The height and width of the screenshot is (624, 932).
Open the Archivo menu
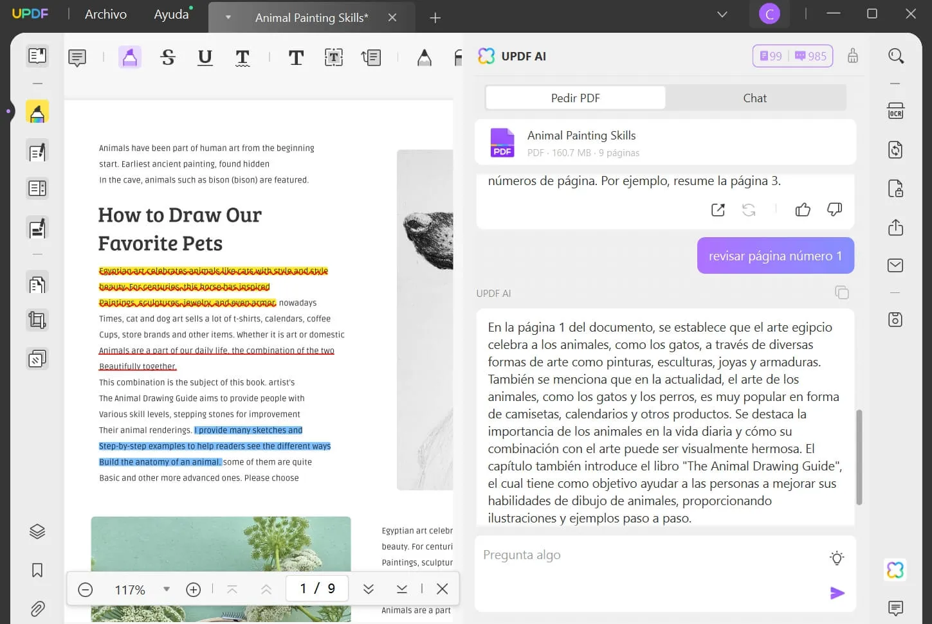105,14
